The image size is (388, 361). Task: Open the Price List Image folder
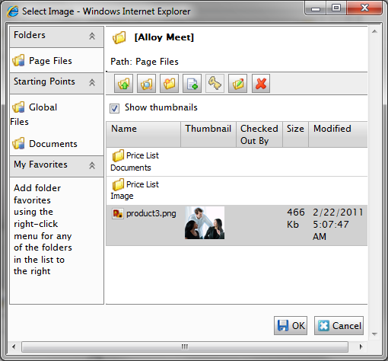tap(135, 190)
